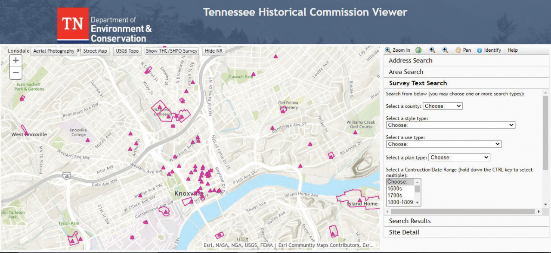The image size is (551, 253).
Task: Select the Identify info tool
Action: (x=489, y=50)
